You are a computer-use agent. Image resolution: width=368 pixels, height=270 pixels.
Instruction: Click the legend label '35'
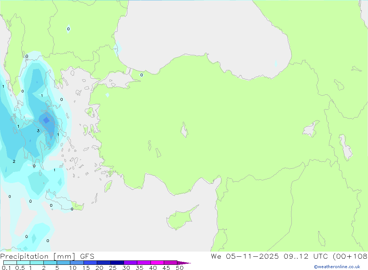pos(139,268)
